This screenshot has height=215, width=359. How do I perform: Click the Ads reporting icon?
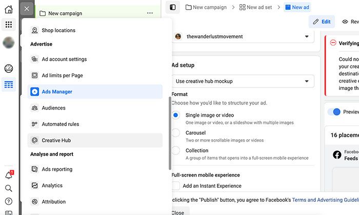tap(34, 169)
